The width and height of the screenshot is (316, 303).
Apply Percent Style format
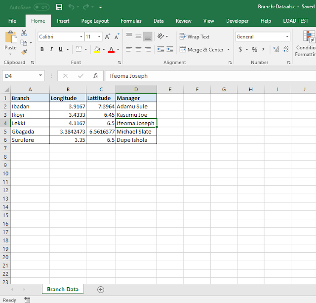[x=255, y=49]
